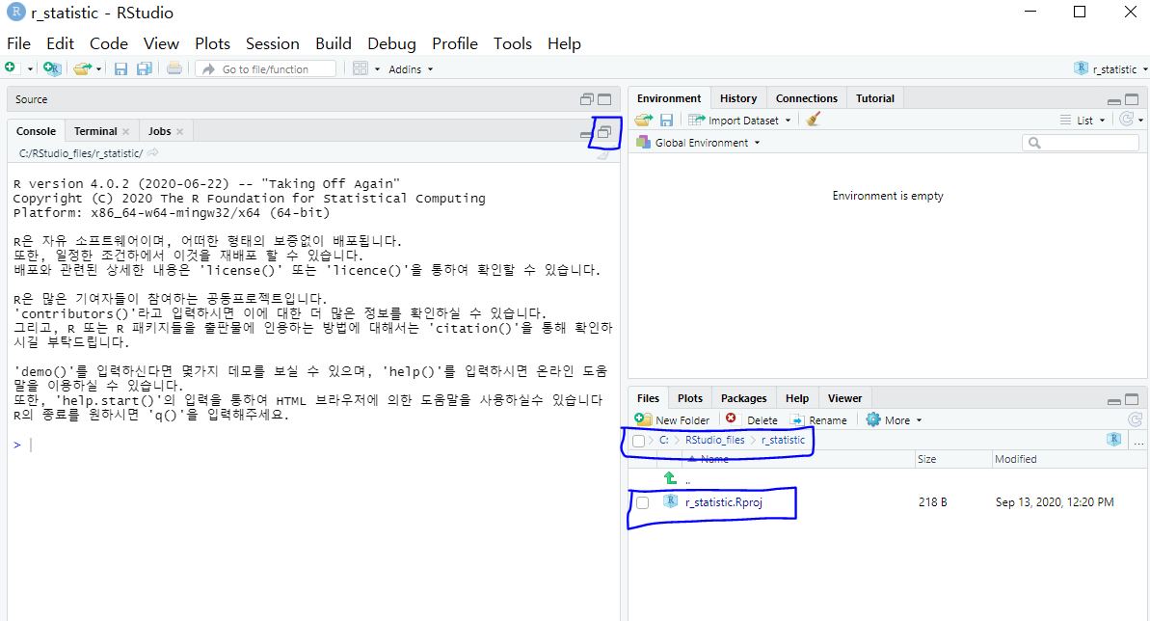Expand the recent files dropdown arrow next to Open File

pos(99,69)
